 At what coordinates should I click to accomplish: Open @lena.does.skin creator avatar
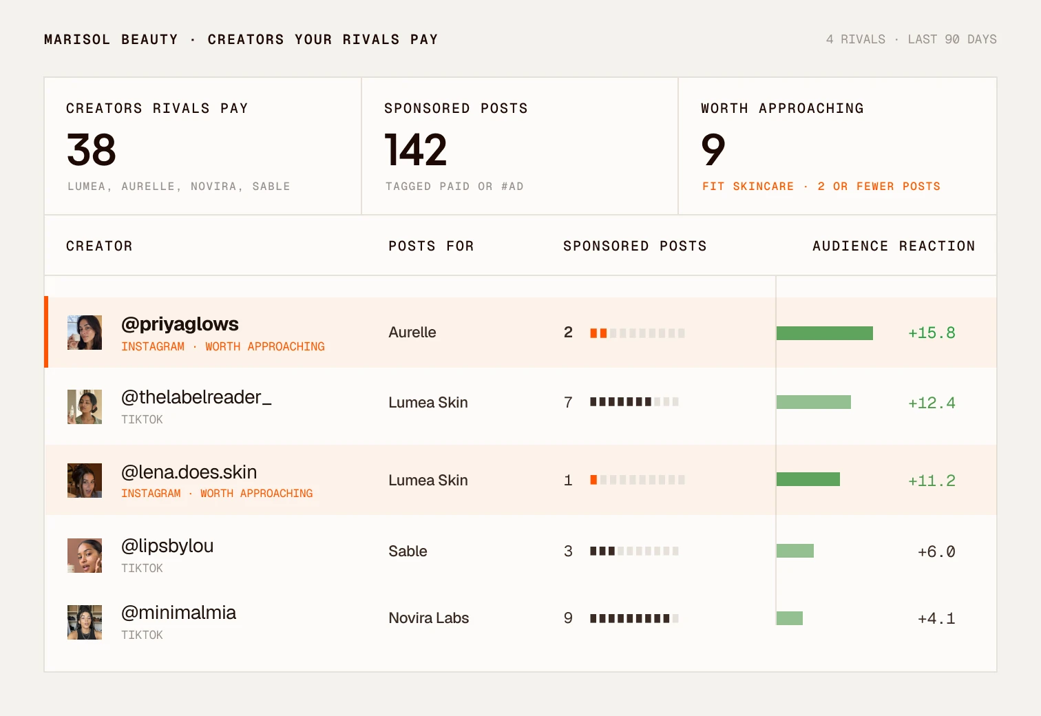pyautogui.click(x=85, y=481)
